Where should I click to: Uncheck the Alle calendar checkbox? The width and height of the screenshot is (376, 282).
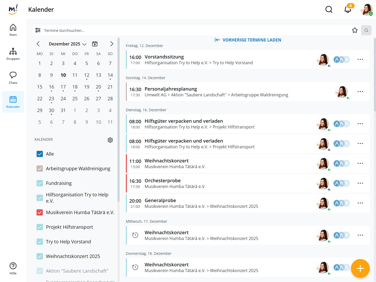point(40,154)
